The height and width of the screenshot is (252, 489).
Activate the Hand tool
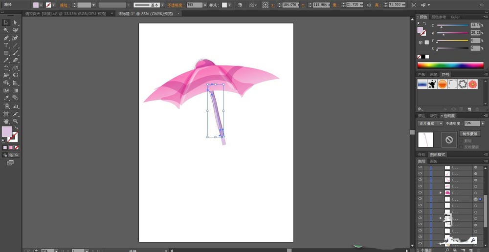pos(6,121)
